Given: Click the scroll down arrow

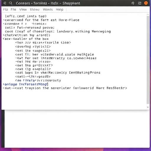Looking at the screenshot, I should (148, 107).
